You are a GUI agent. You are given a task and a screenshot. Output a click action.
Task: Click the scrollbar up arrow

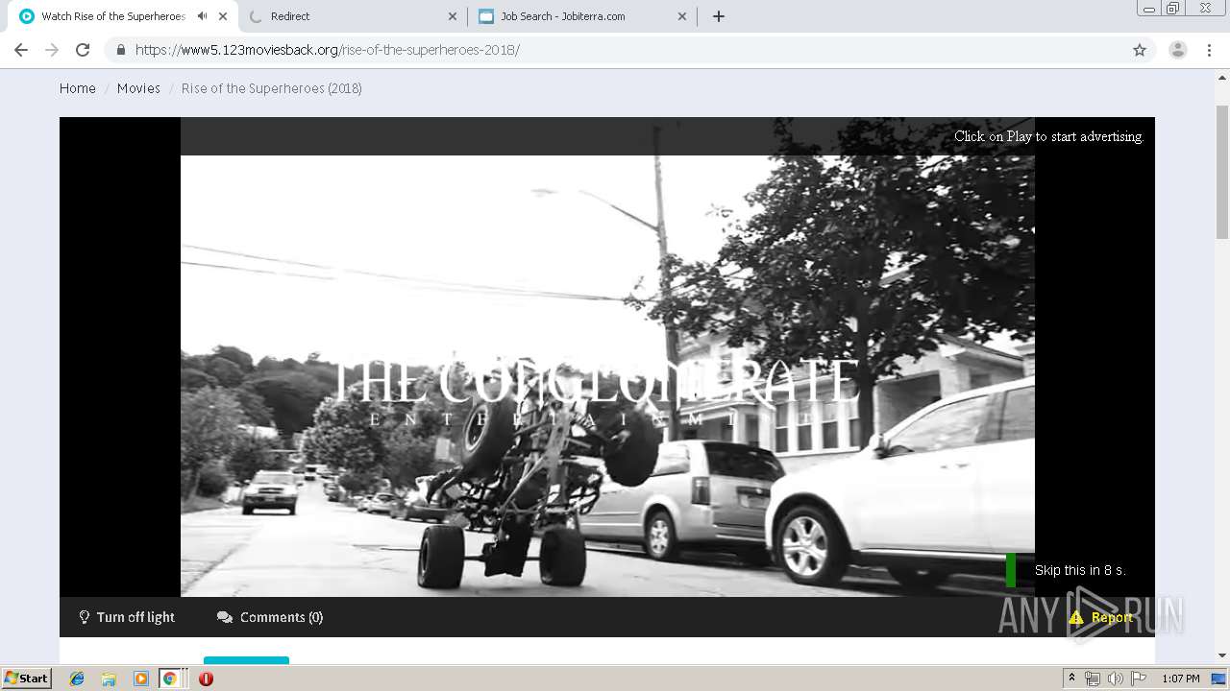1222,77
